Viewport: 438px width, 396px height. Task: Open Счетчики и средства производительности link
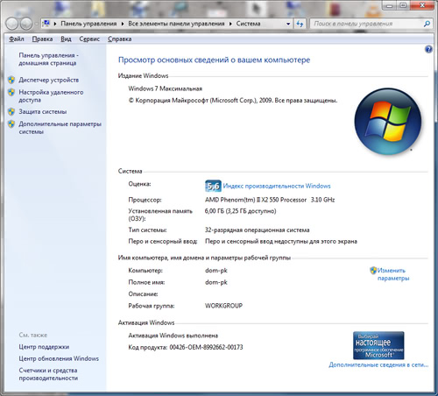pyautogui.click(x=48, y=374)
